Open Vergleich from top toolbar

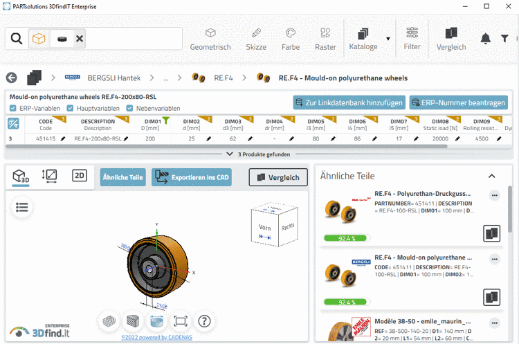point(451,39)
